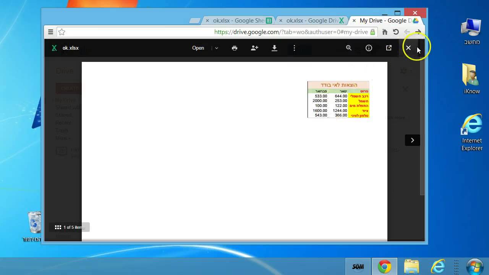Reload the page

coord(396,32)
